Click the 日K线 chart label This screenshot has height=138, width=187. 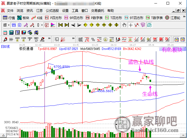(x=5, y=47)
